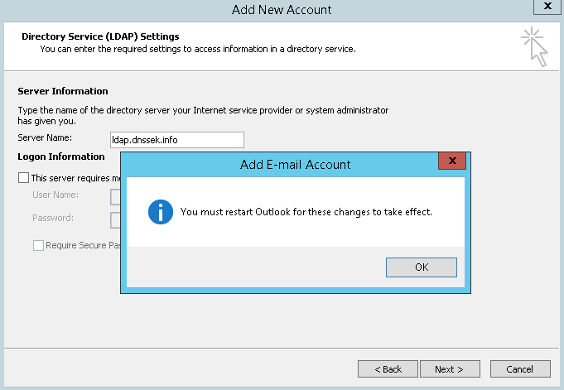This screenshot has width=564, height=390.
Task: Click the Add E-mail Account title bar
Action: click(295, 164)
